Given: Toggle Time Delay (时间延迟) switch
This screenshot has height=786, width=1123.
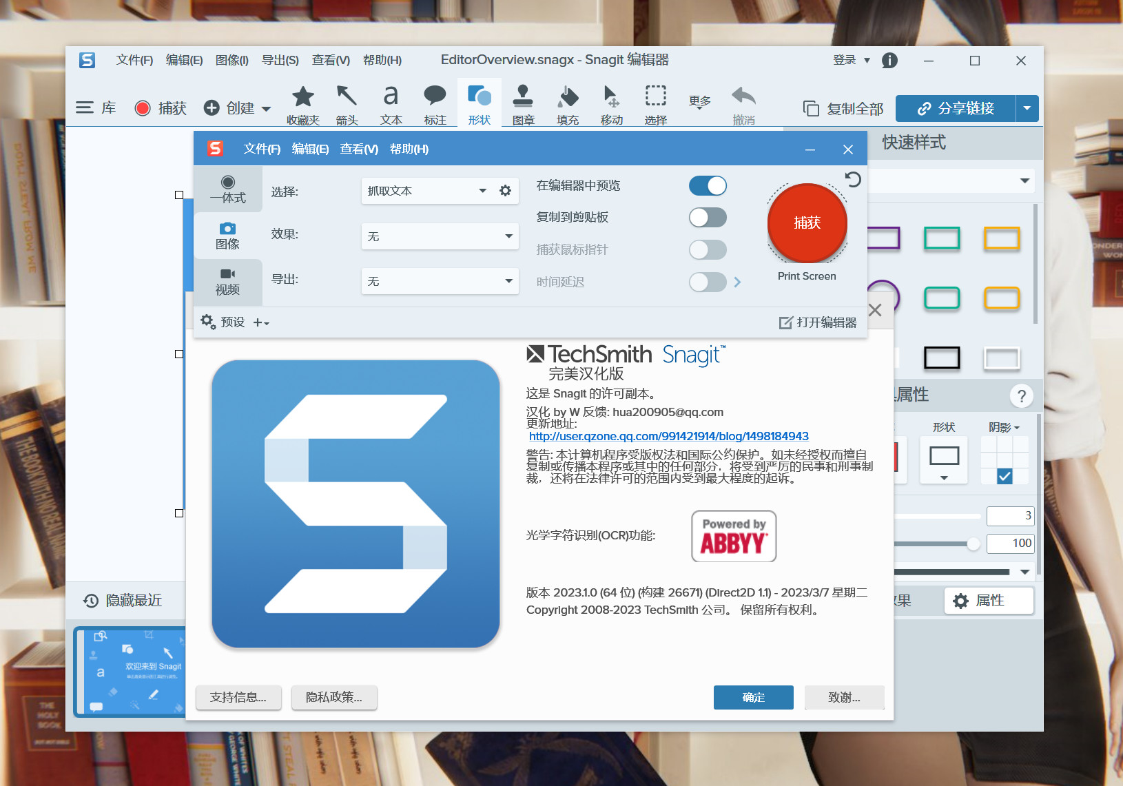Looking at the screenshot, I should click(x=708, y=282).
